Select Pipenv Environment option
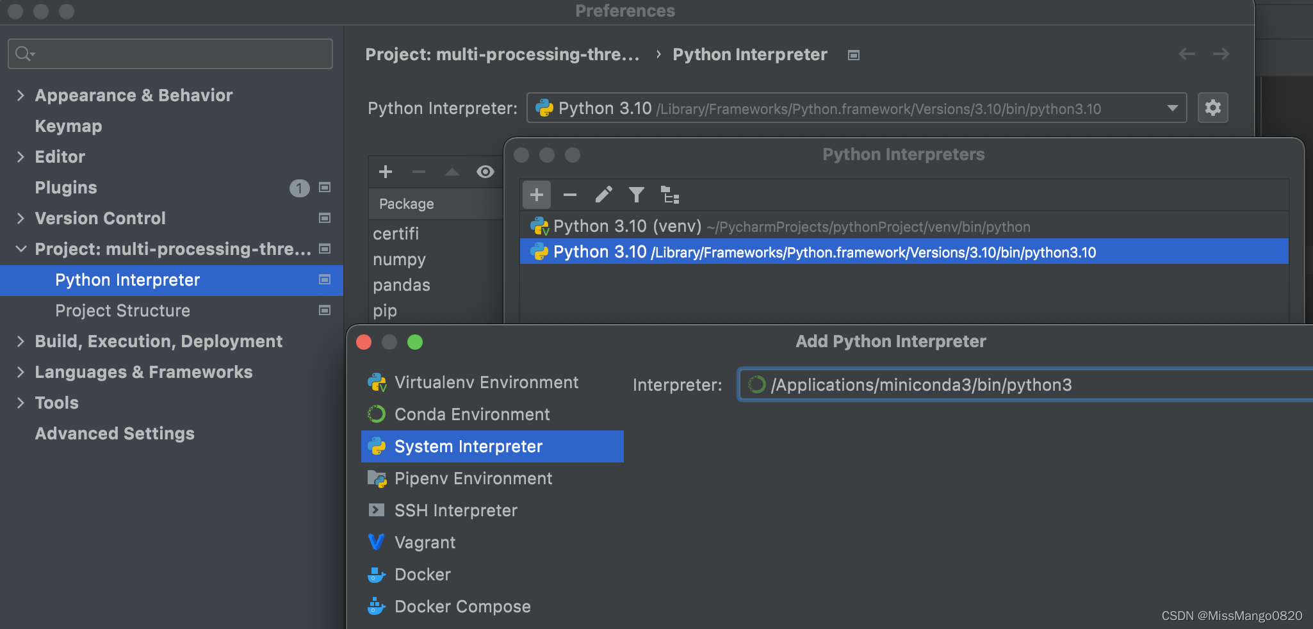This screenshot has height=629, width=1313. coord(492,478)
